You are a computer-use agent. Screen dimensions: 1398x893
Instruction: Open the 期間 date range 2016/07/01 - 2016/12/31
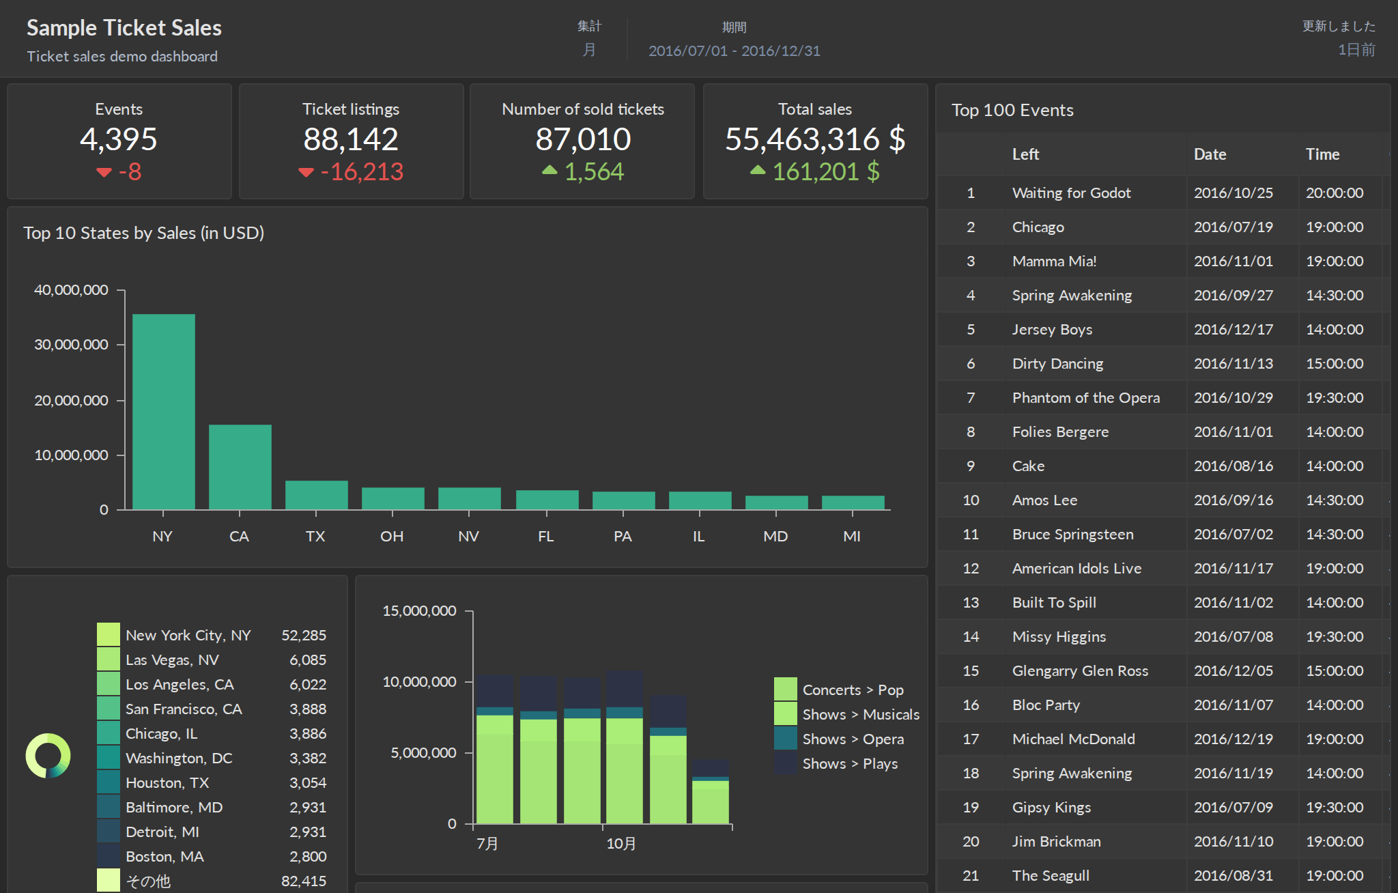(734, 38)
